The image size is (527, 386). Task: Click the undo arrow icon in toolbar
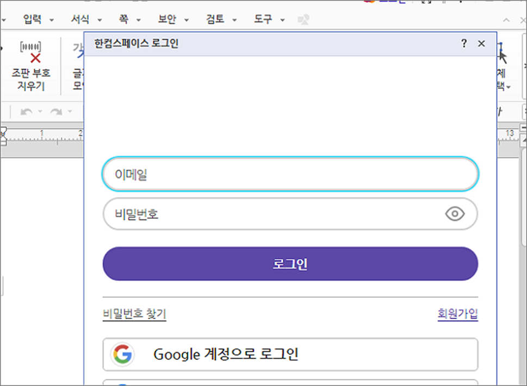pyautogui.click(x=26, y=112)
